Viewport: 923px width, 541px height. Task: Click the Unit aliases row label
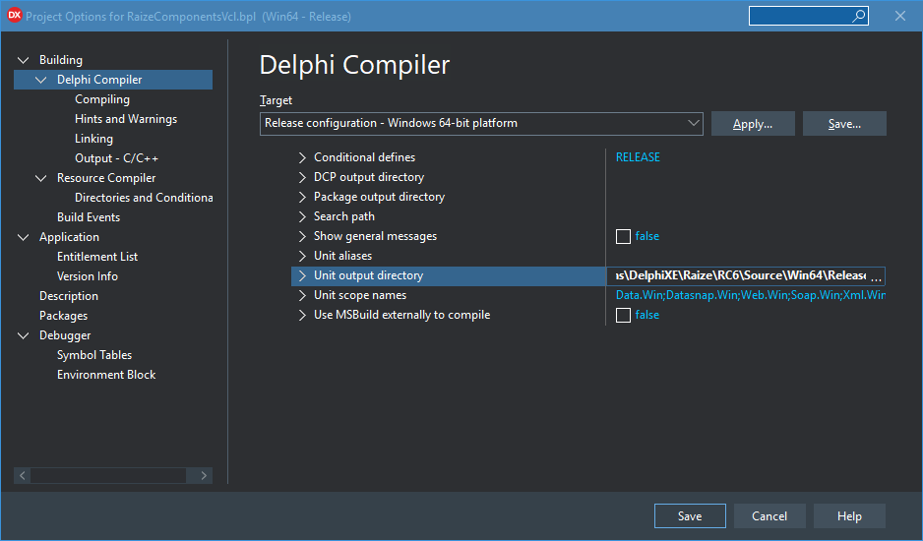coord(342,256)
